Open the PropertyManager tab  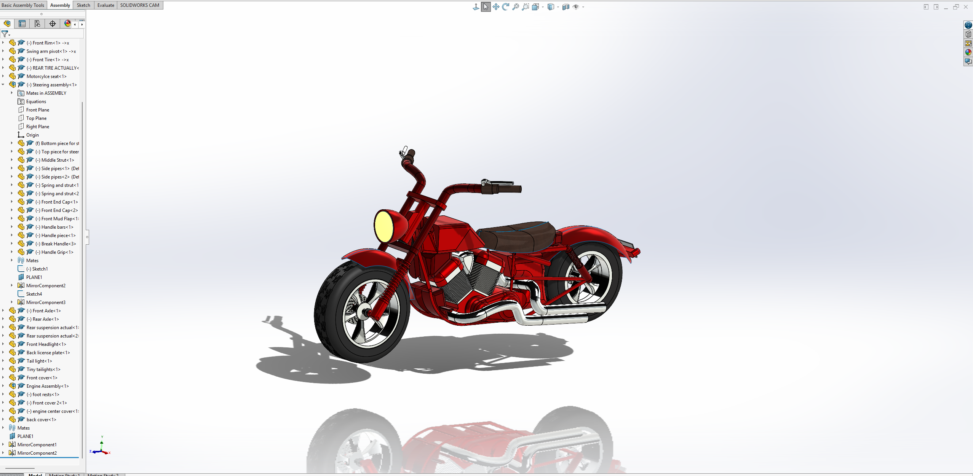[x=22, y=24]
